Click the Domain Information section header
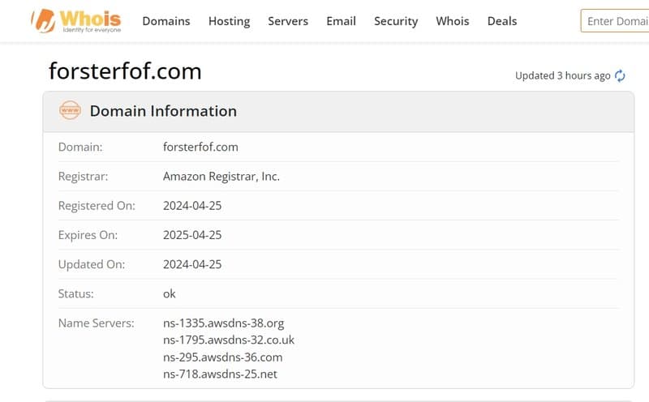This screenshot has width=649, height=402. 163,111
